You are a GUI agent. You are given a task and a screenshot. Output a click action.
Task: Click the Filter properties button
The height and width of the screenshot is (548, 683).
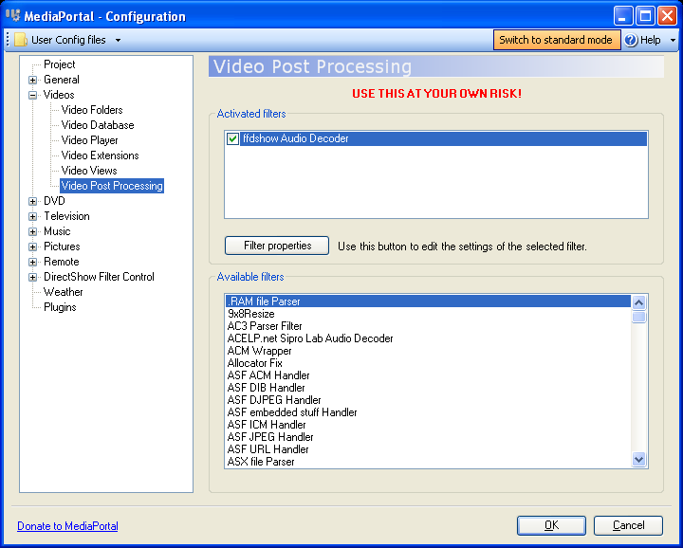pyautogui.click(x=277, y=246)
